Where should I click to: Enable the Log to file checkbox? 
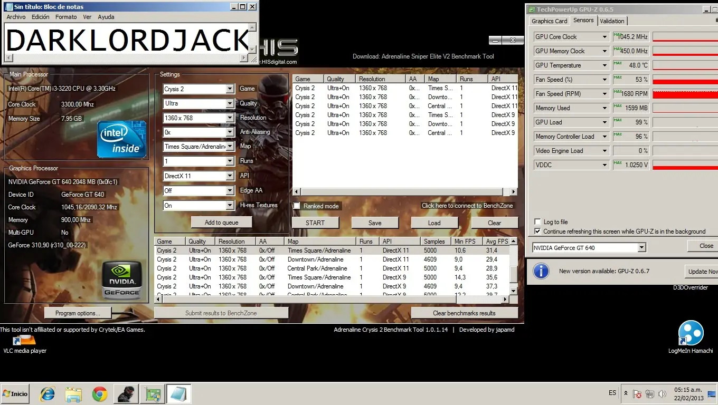(538, 222)
